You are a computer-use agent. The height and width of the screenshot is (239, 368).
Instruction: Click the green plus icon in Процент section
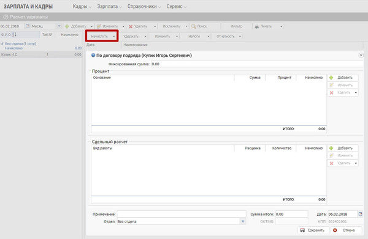pos(331,78)
